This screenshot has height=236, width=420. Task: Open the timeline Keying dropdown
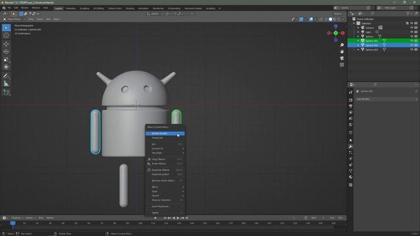[x=31, y=218]
